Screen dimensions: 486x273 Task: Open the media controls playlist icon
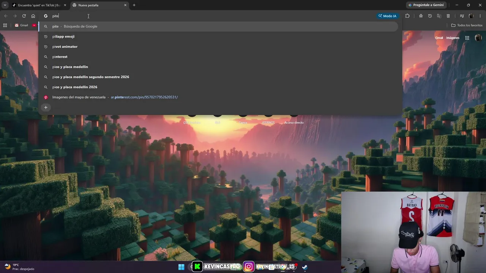(x=462, y=16)
